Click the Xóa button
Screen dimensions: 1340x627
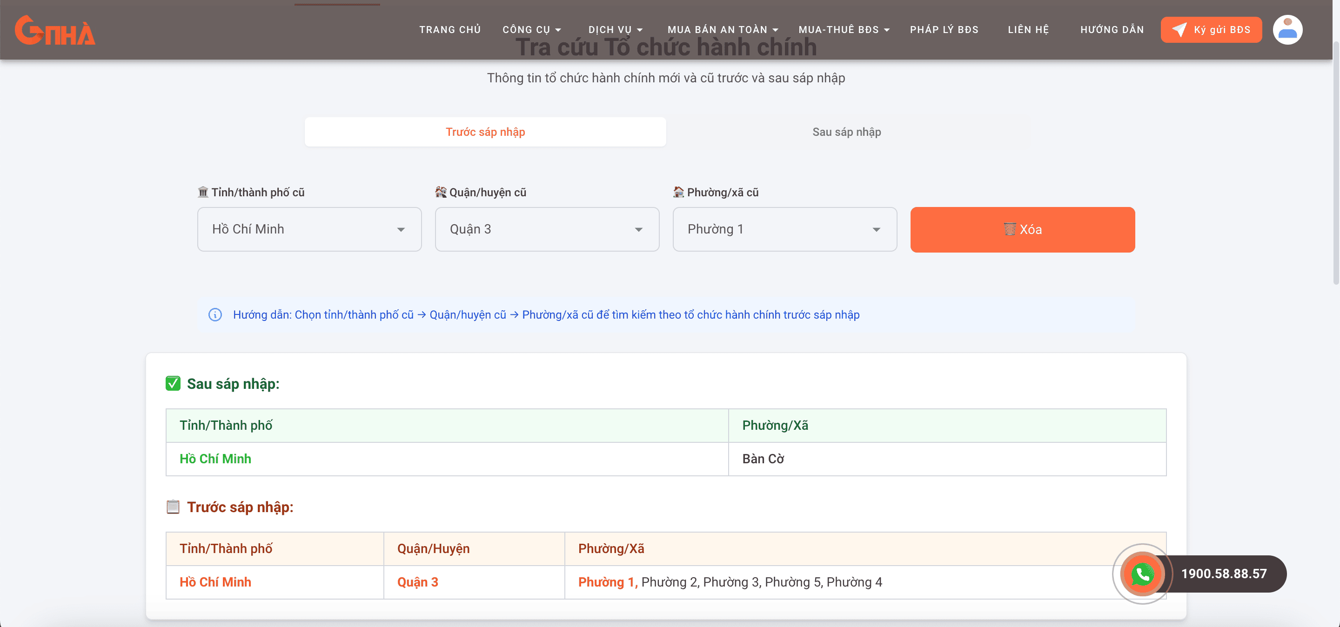(1023, 230)
